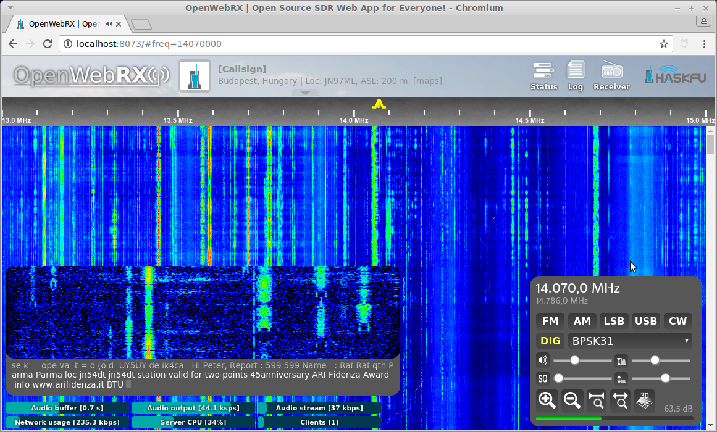Screen dimensions: 717x432
Task: Select USB demodulation mode
Action: click(x=645, y=320)
